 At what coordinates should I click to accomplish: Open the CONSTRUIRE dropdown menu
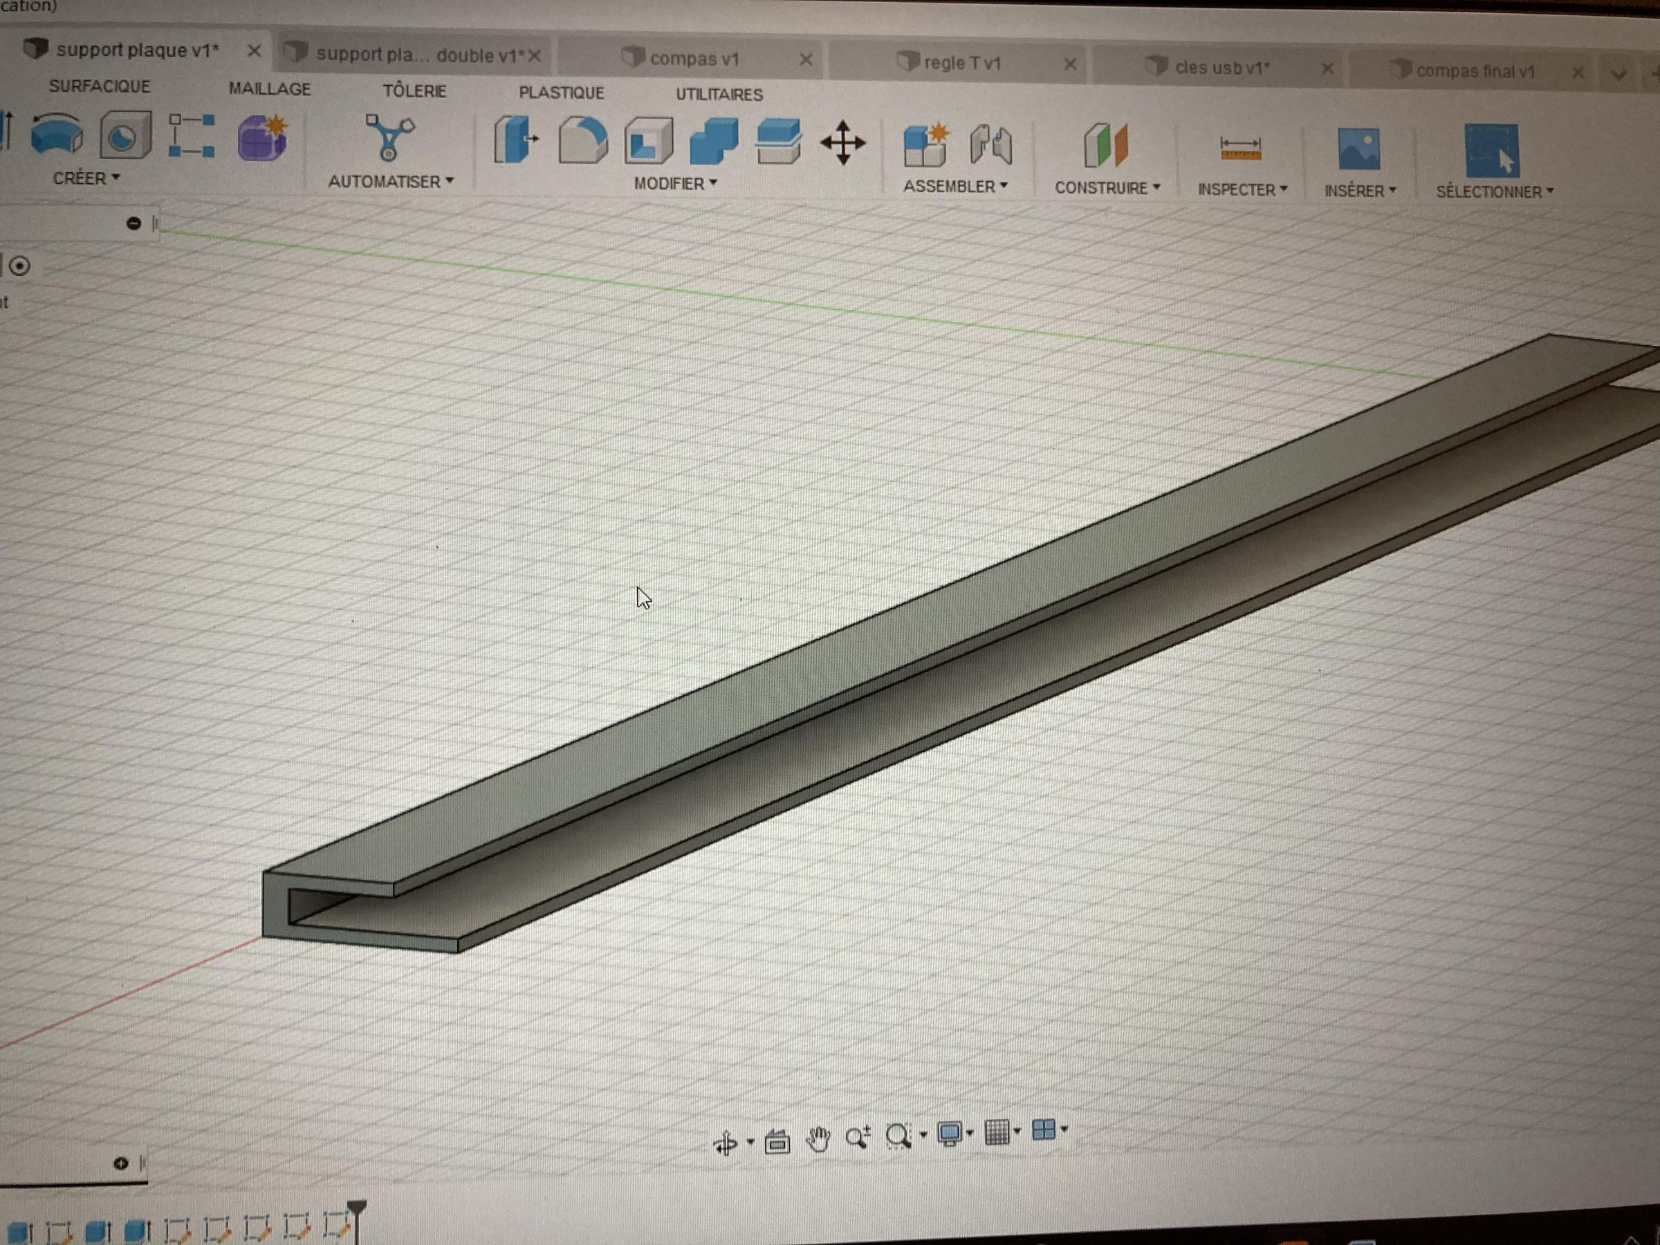tap(1107, 187)
